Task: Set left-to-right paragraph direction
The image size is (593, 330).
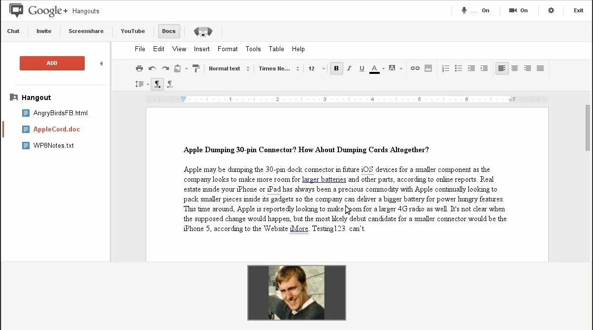Action: (x=157, y=84)
